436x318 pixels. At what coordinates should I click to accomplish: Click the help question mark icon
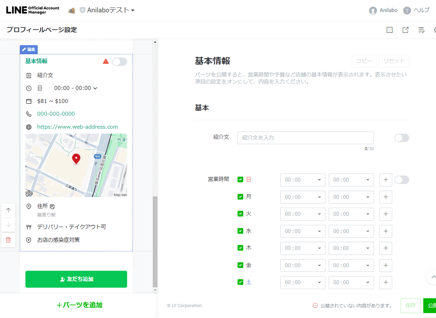407,11
